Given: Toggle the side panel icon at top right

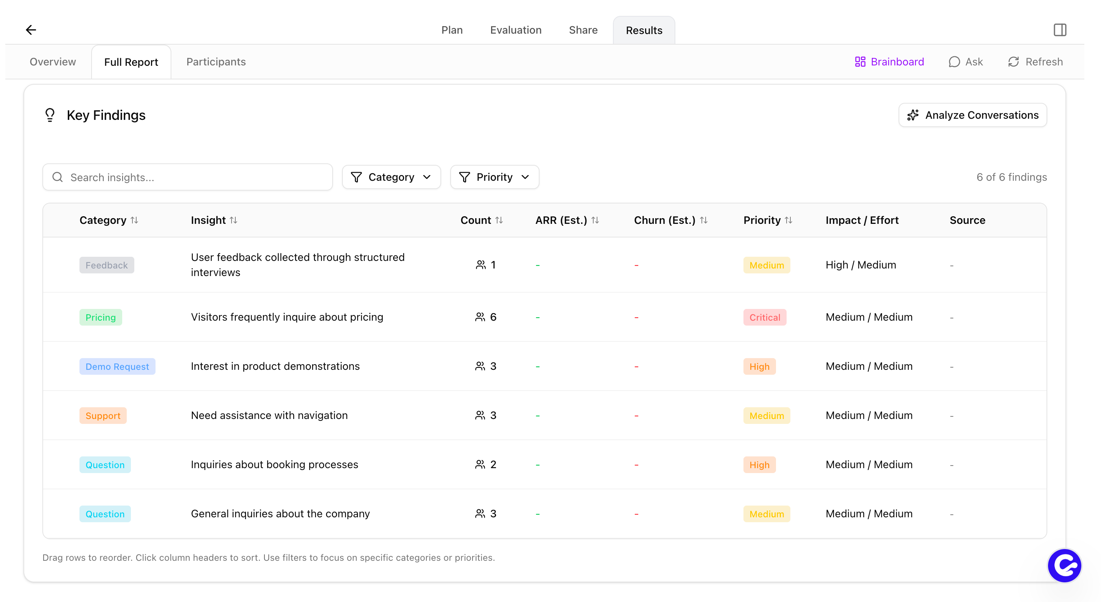Looking at the screenshot, I should [1059, 30].
